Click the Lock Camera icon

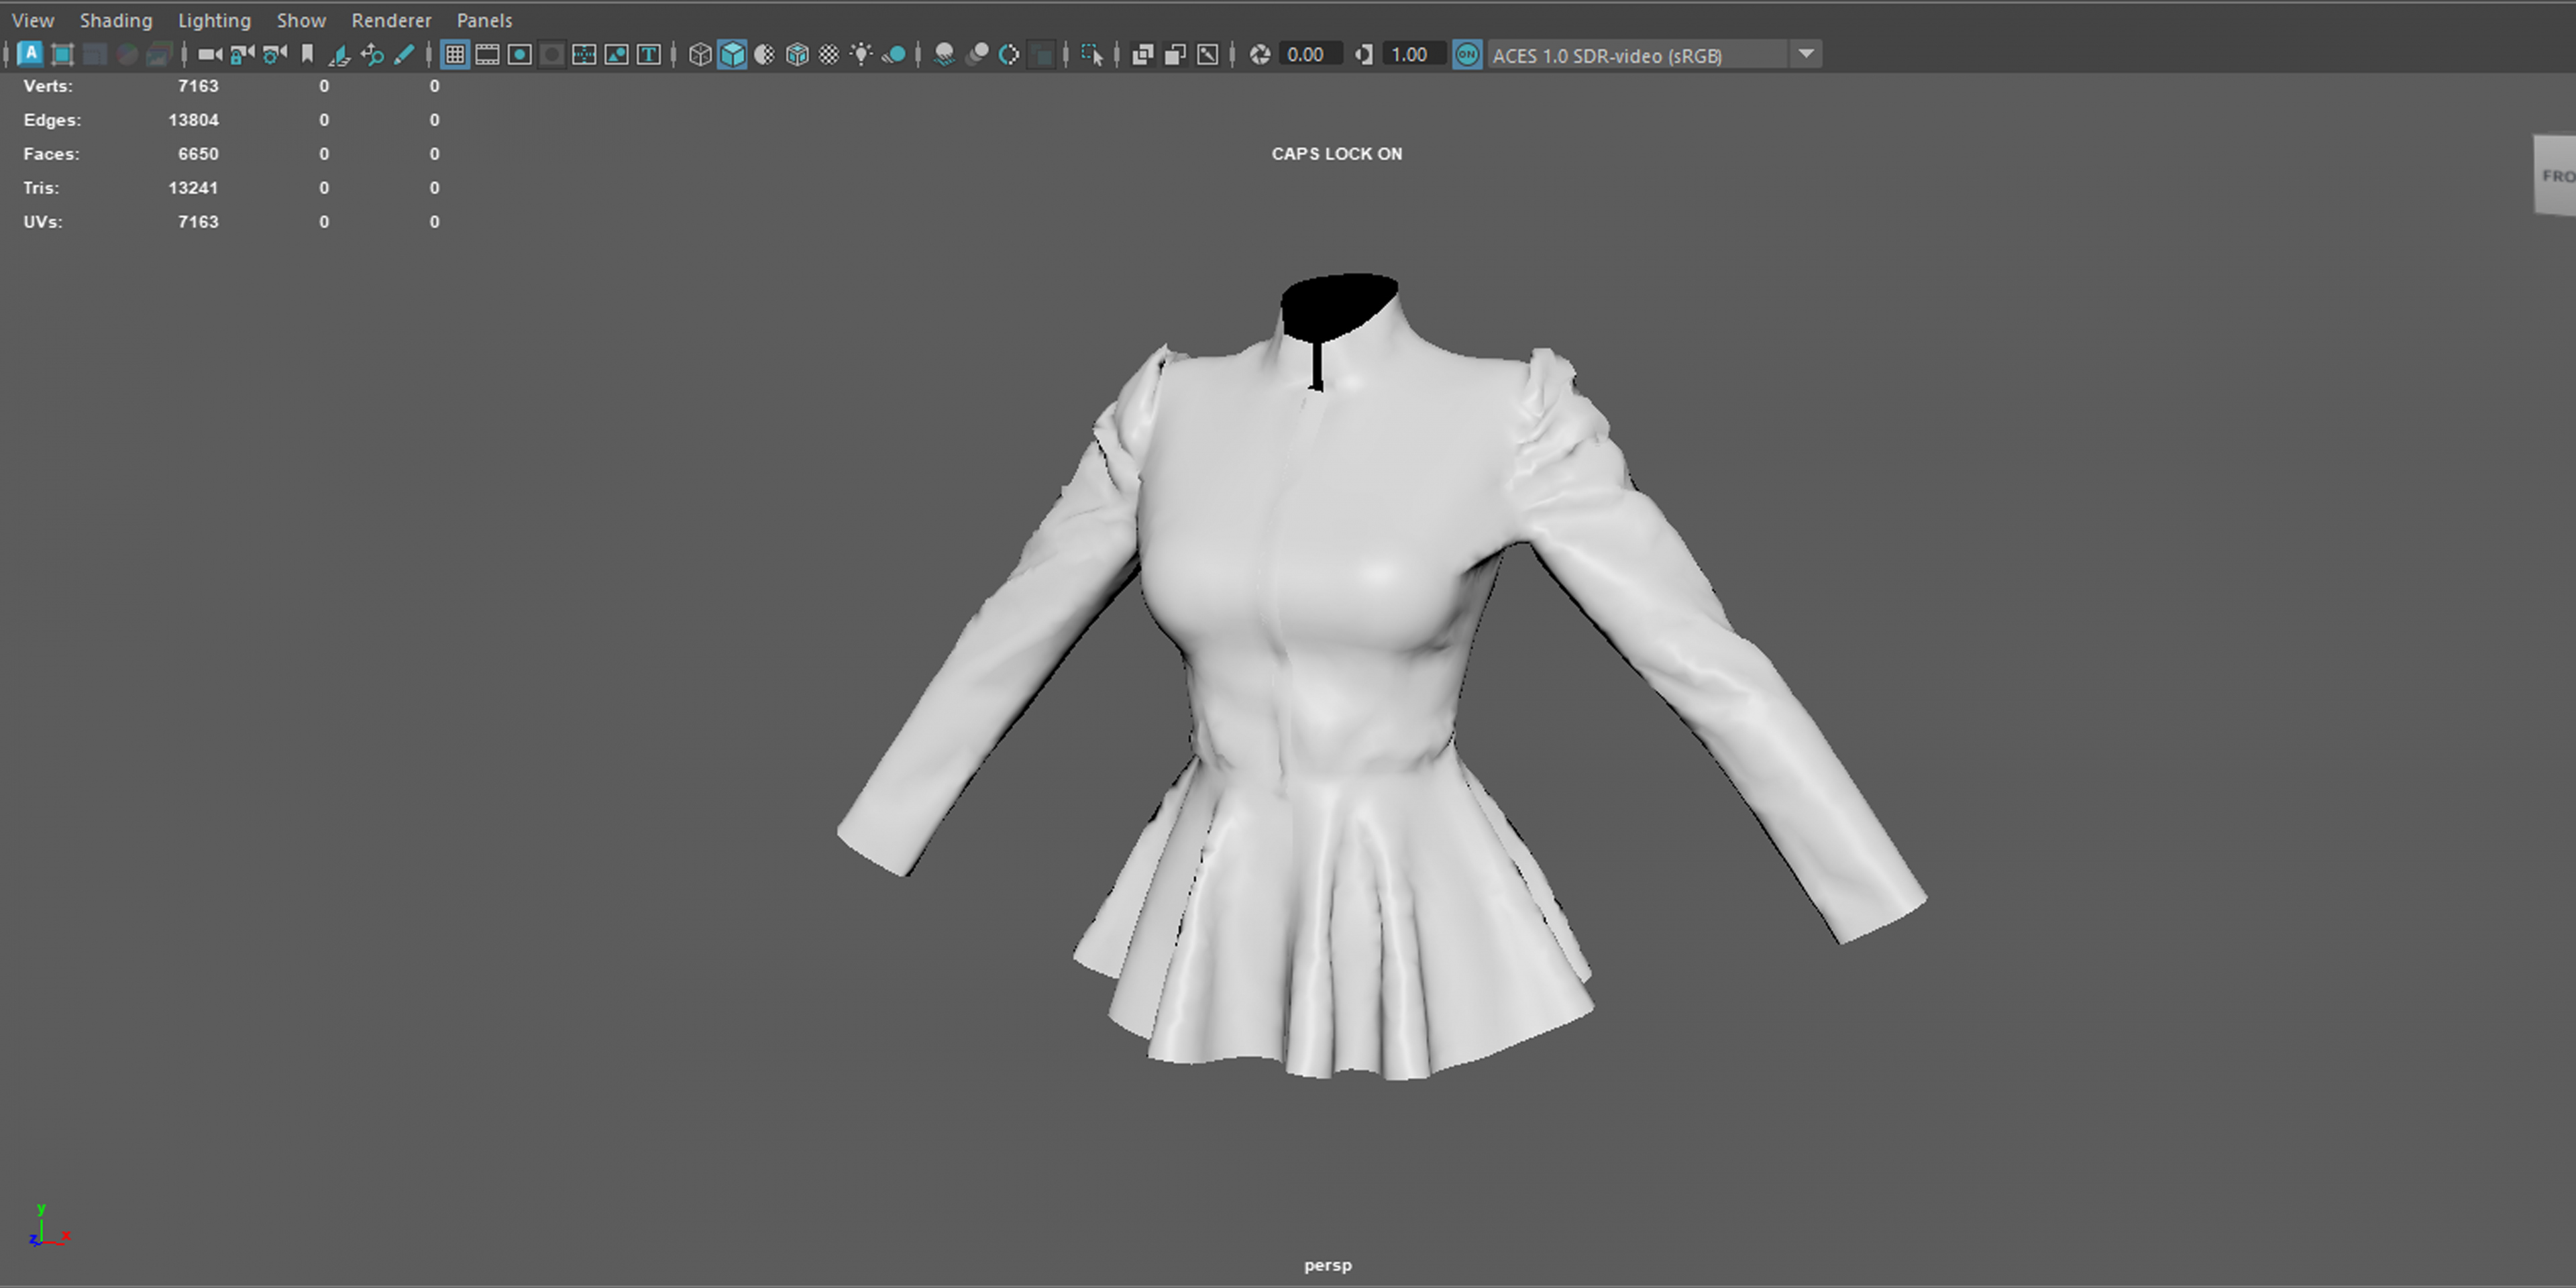coord(242,54)
